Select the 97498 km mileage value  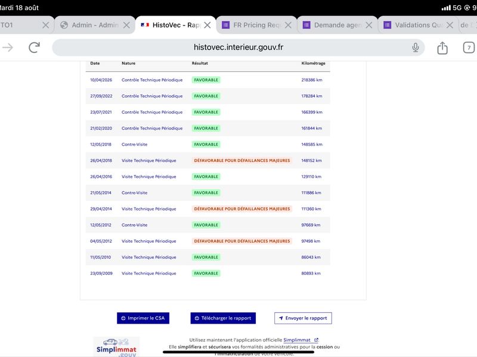click(x=311, y=241)
